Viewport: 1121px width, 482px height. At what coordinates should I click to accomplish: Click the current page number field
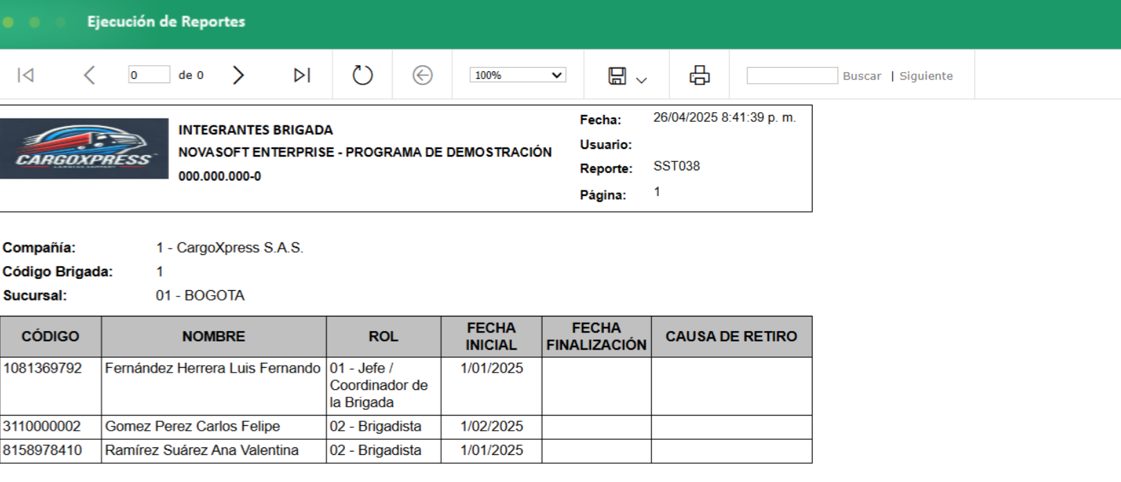click(149, 75)
